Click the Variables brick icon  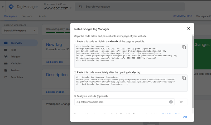point(6,63)
